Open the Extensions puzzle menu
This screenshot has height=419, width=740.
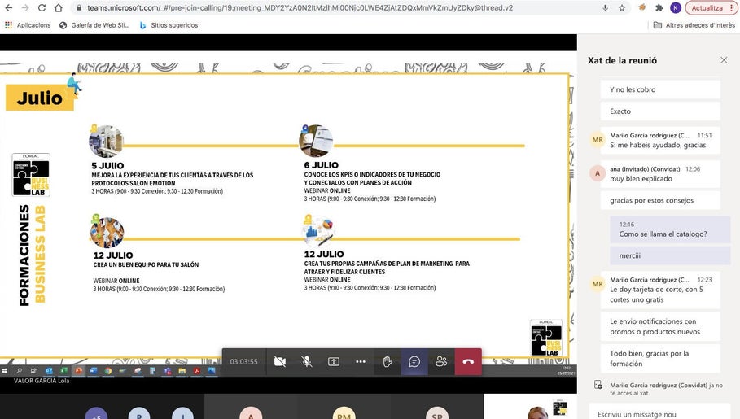click(659, 8)
